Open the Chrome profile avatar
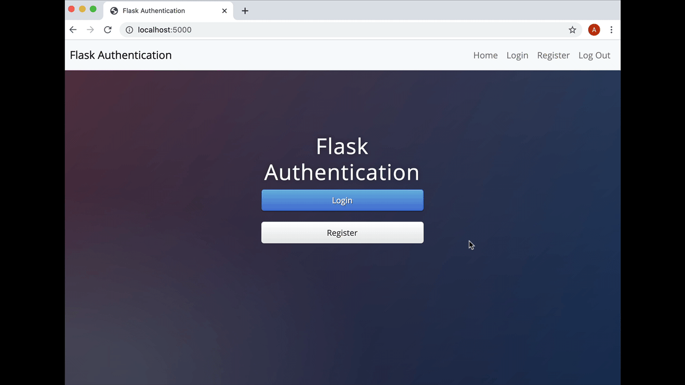This screenshot has width=685, height=385. click(594, 30)
